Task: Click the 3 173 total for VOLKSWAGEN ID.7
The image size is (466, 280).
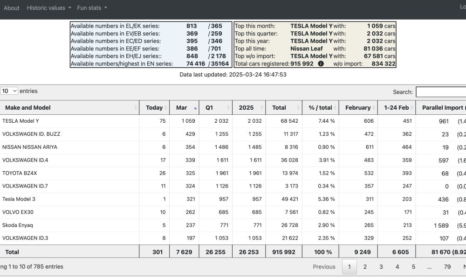Action: pos(292,186)
